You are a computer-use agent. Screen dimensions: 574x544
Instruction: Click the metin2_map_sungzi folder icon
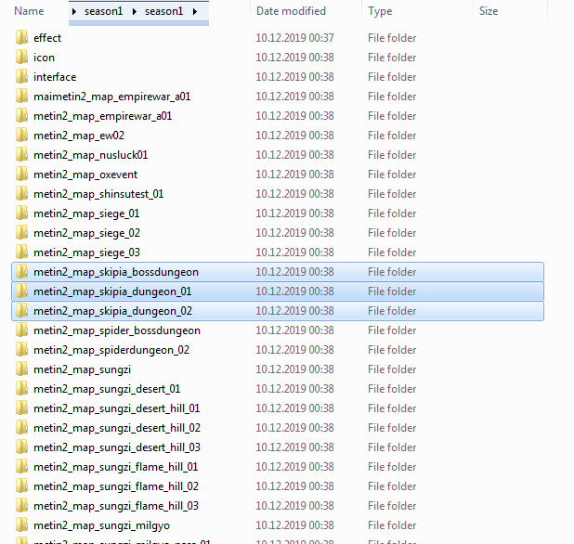21,369
